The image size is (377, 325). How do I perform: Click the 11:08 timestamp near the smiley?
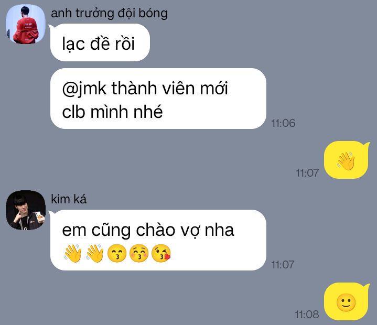coord(307,315)
